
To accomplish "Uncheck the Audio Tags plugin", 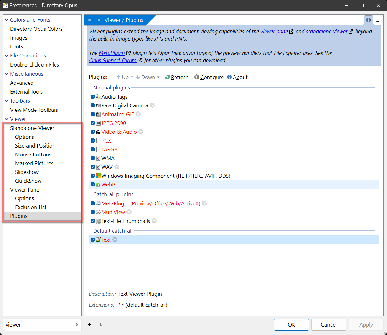I will click(93, 97).
